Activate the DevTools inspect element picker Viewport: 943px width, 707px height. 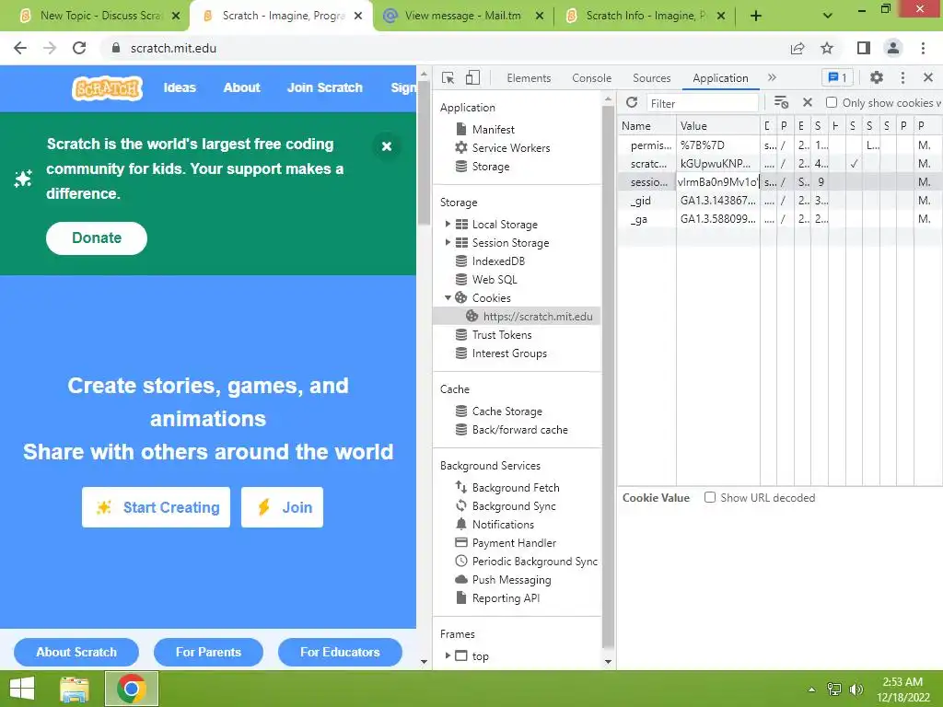point(448,77)
